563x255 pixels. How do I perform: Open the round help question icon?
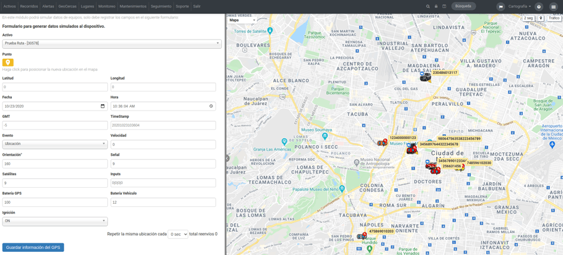coord(539,6)
